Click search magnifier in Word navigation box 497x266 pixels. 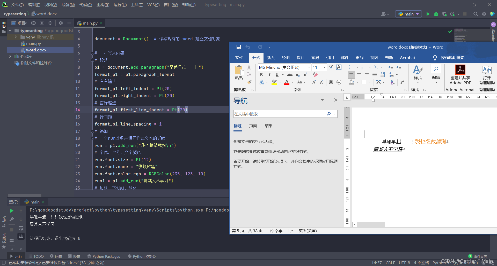click(x=329, y=114)
